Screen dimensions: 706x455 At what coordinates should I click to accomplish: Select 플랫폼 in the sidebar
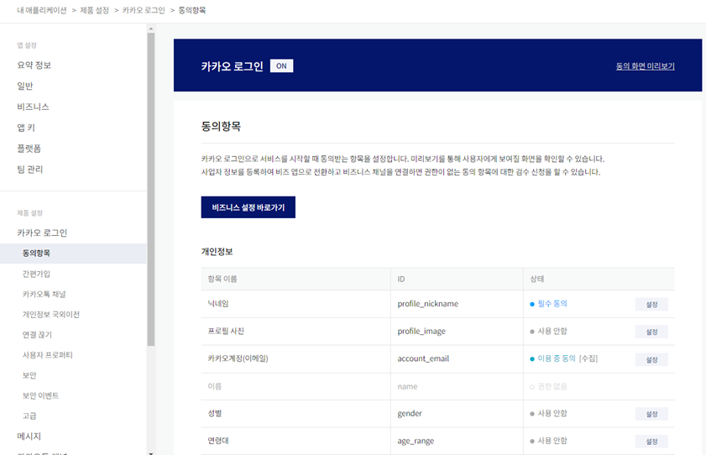click(x=29, y=149)
